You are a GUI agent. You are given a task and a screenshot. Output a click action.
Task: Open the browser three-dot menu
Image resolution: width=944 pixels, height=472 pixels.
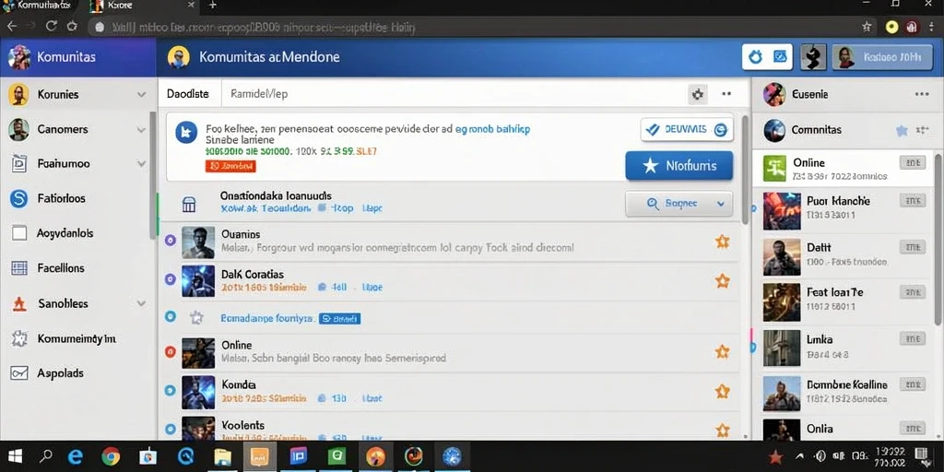point(931,27)
